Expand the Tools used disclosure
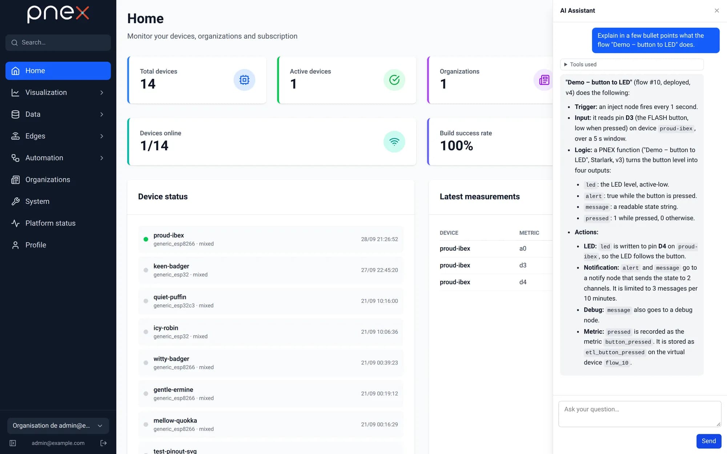Image resolution: width=727 pixels, height=454 pixels. pos(632,65)
